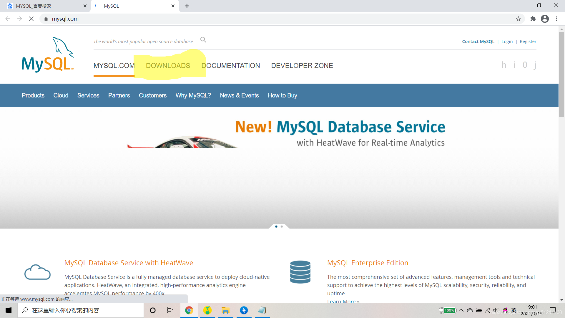This screenshot has height=318, width=565.
Task: Open the Windows Start menu
Action: coord(9,310)
